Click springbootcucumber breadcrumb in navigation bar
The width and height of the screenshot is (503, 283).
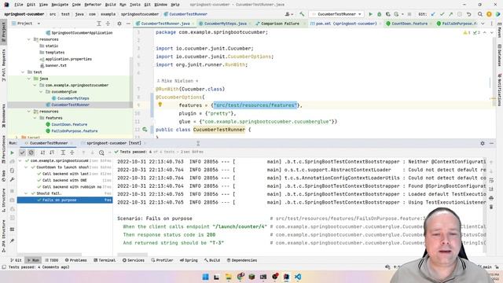(140, 14)
